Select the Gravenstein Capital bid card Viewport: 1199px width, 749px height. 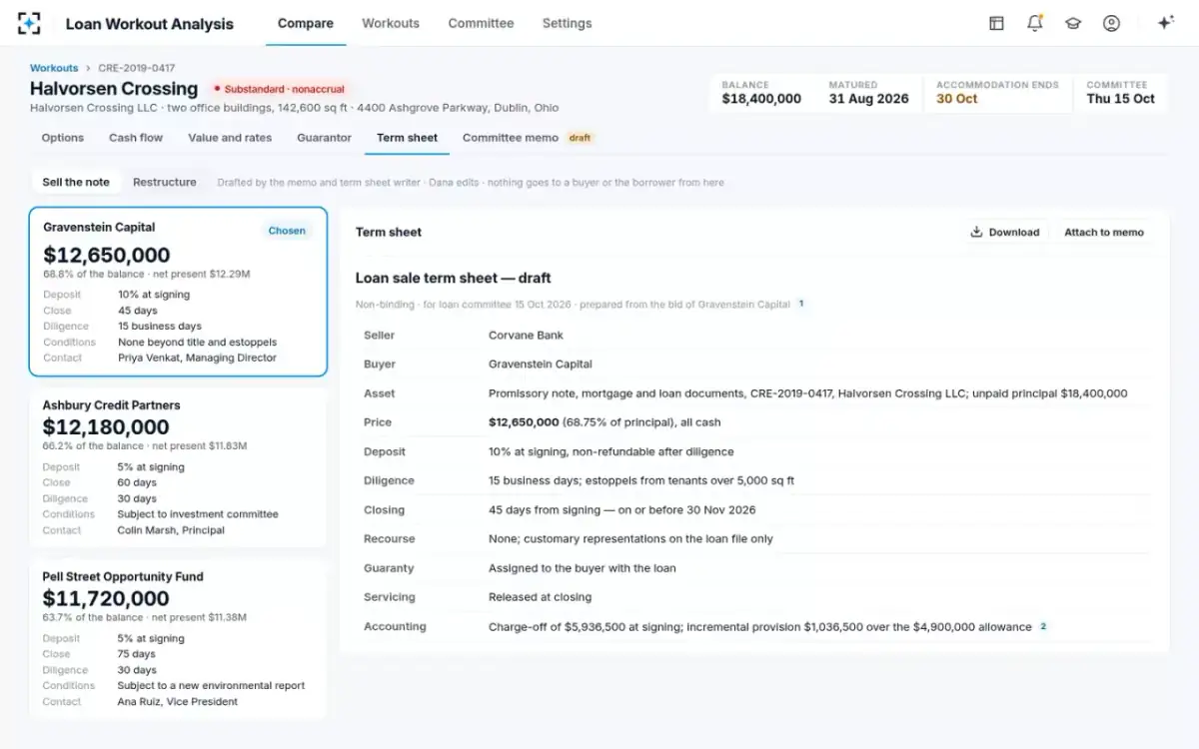178,292
